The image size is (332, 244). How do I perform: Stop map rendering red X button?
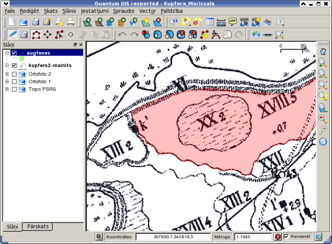click(278, 236)
